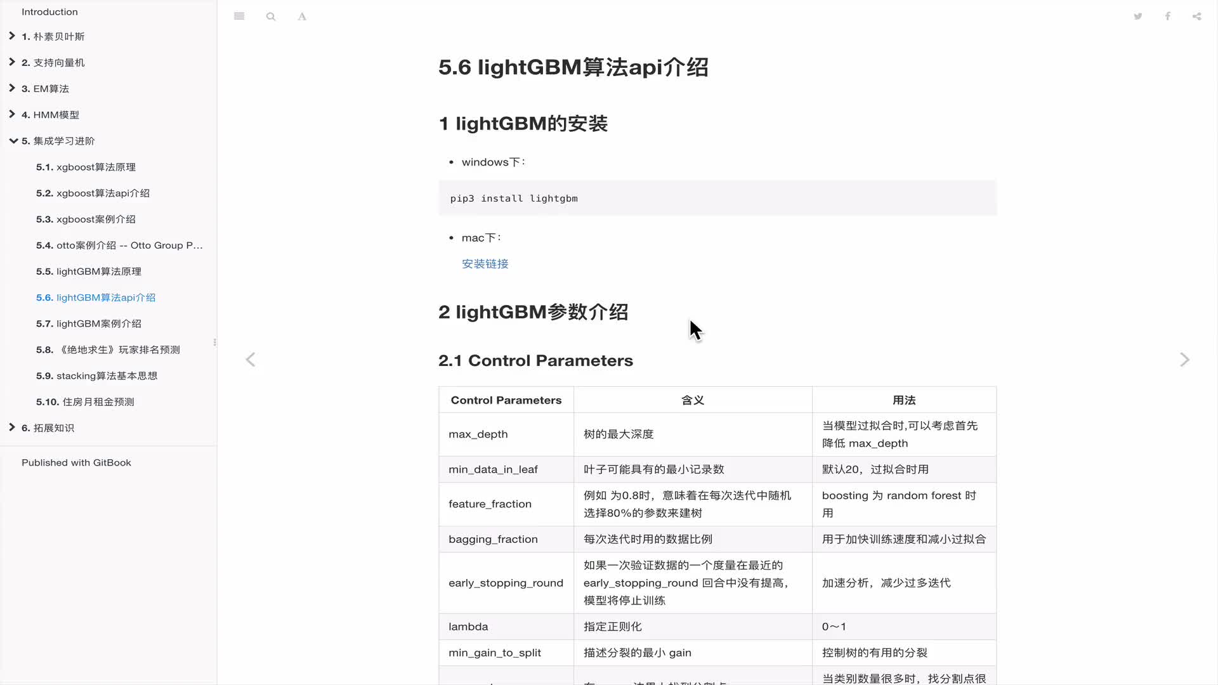Screen dimensions: 1218x685
Task: Click the 指定正则化 cell
Action: click(693, 627)
